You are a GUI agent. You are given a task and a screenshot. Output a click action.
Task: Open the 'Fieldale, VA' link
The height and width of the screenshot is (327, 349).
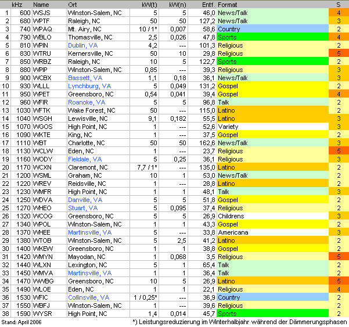point(85,159)
